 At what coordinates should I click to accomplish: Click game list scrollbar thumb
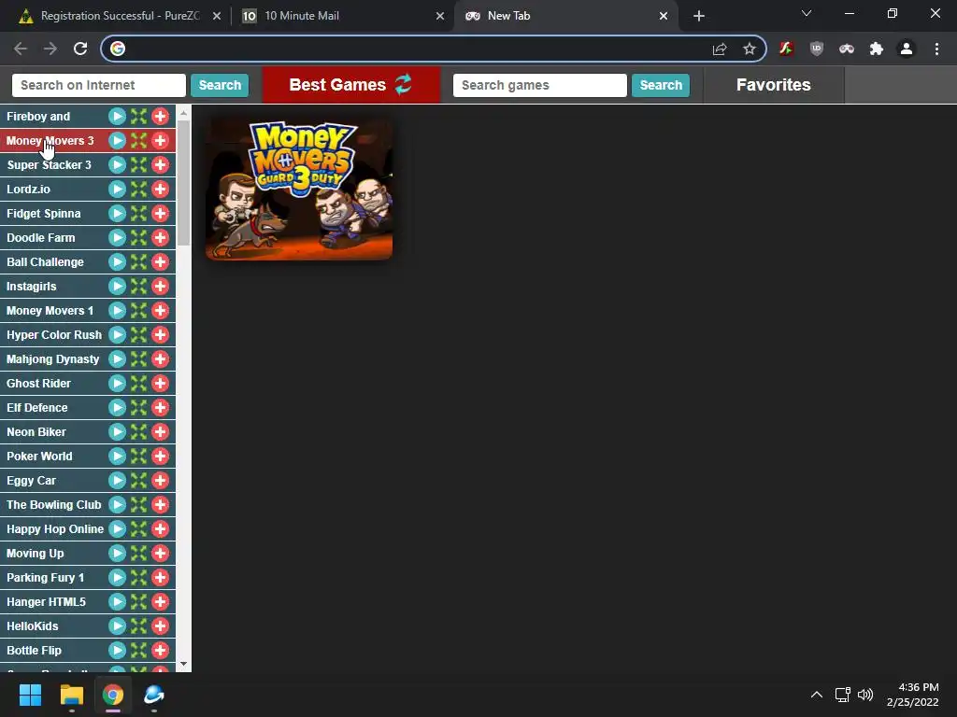(184, 182)
